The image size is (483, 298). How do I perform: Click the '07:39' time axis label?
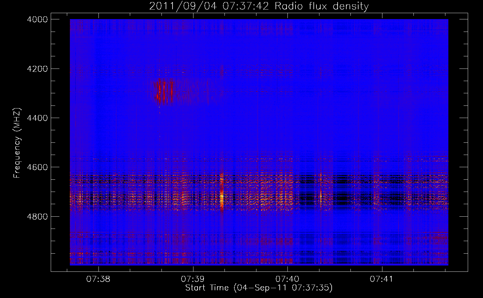[193, 279]
